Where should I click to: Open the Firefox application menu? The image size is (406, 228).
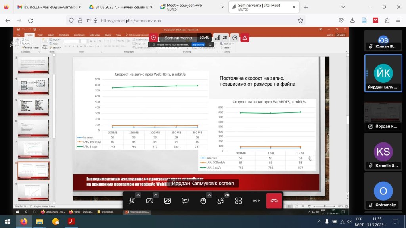pos(398,21)
